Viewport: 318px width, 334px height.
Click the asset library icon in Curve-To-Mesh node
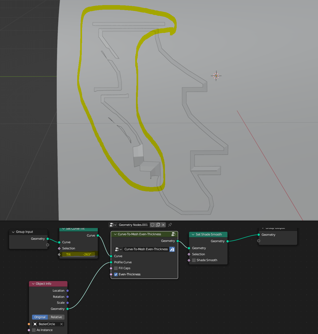tap(172, 249)
